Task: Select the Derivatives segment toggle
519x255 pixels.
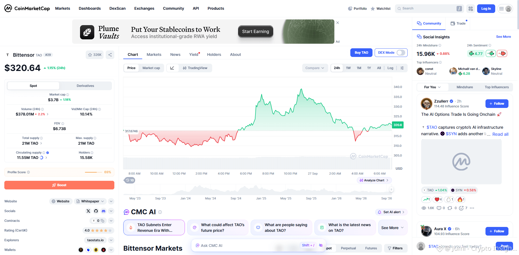Action: (85, 86)
